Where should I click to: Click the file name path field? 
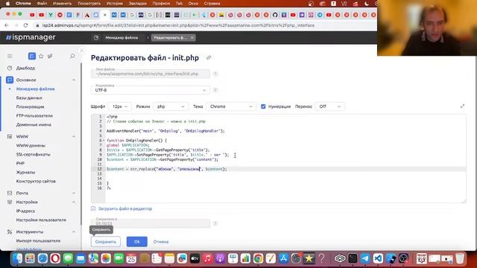click(151, 74)
